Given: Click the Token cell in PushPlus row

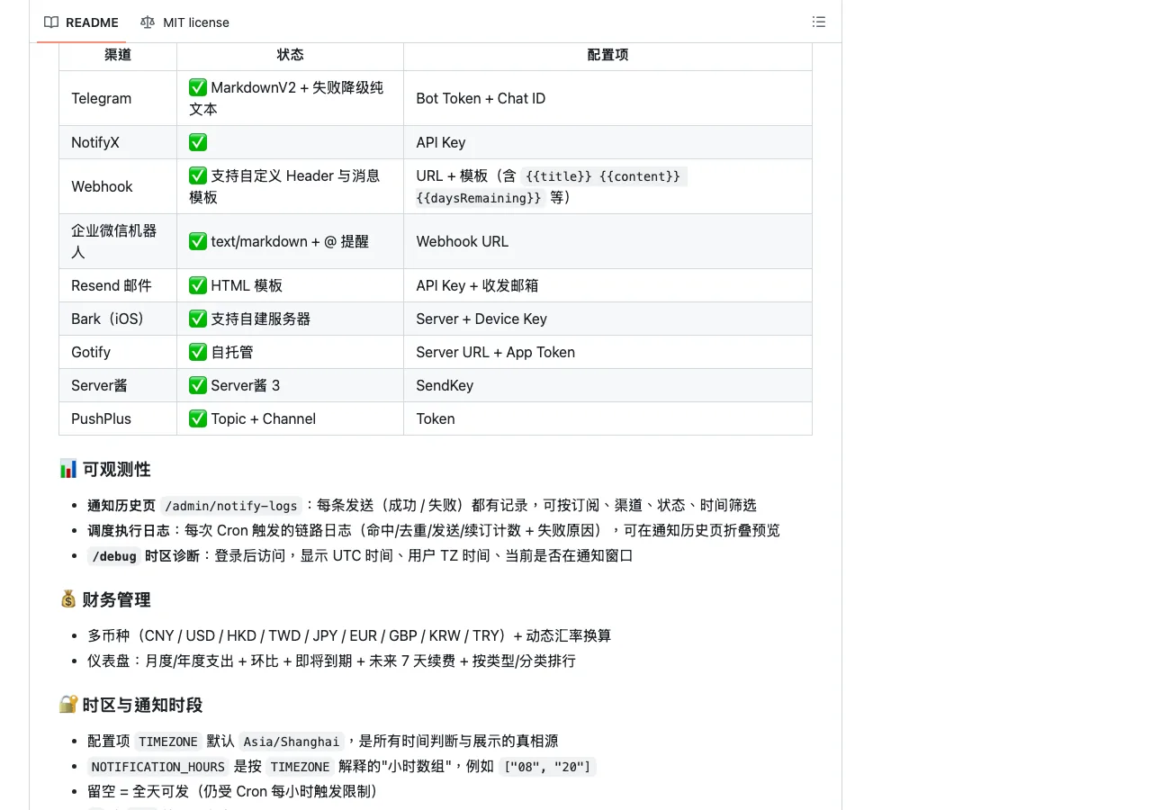Looking at the screenshot, I should coord(607,418).
